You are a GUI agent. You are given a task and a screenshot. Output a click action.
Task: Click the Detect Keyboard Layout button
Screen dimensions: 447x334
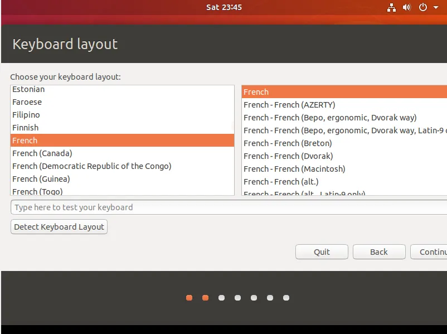click(59, 226)
